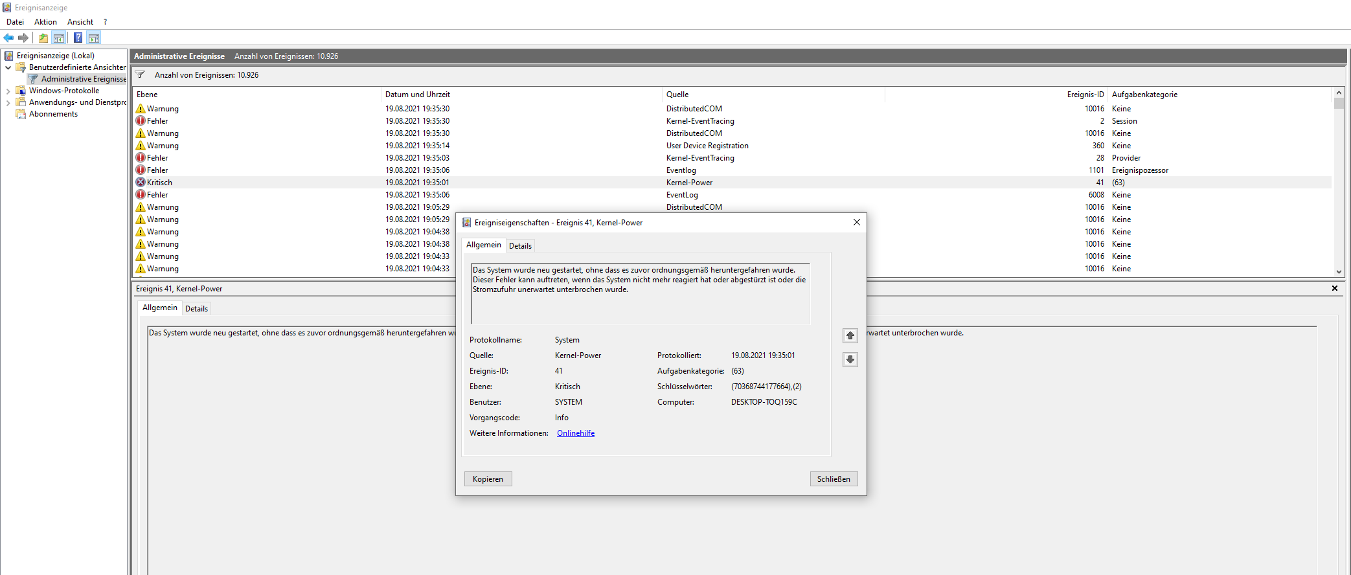Close the Ereigniseigenschaften dialog with X

[857, 222]
